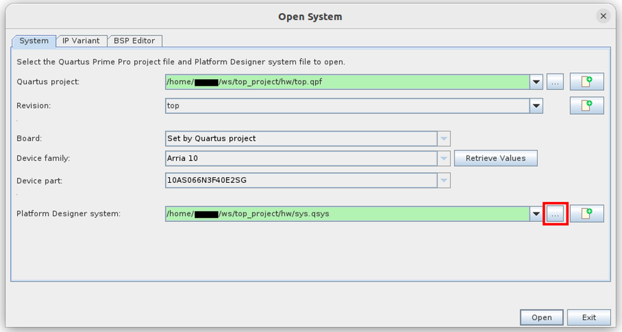Open Board dropdown arrow
The image size is (622, 332).
[443, 139]
